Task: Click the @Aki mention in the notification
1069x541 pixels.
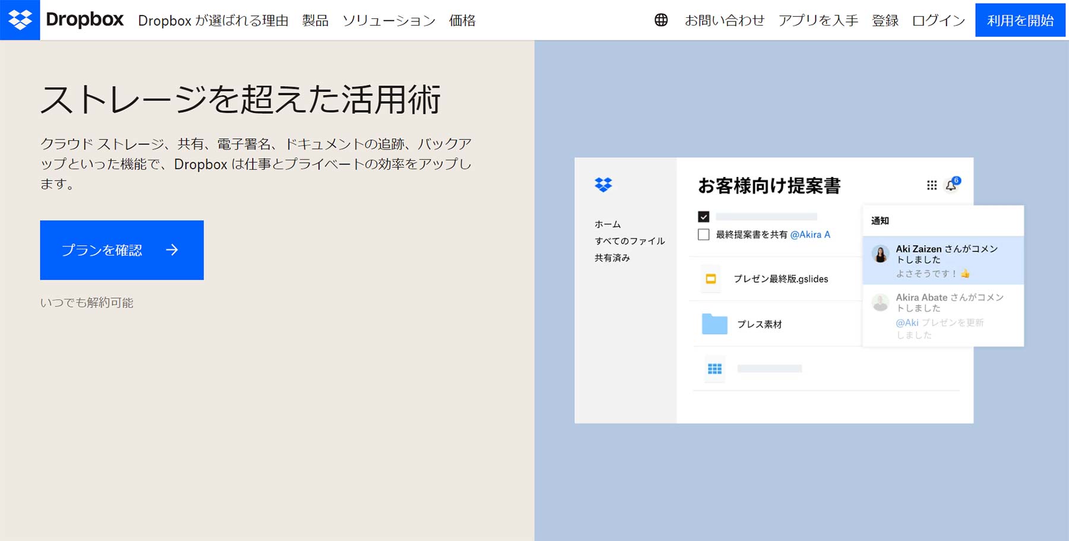Action: click(x=907, y=322)
